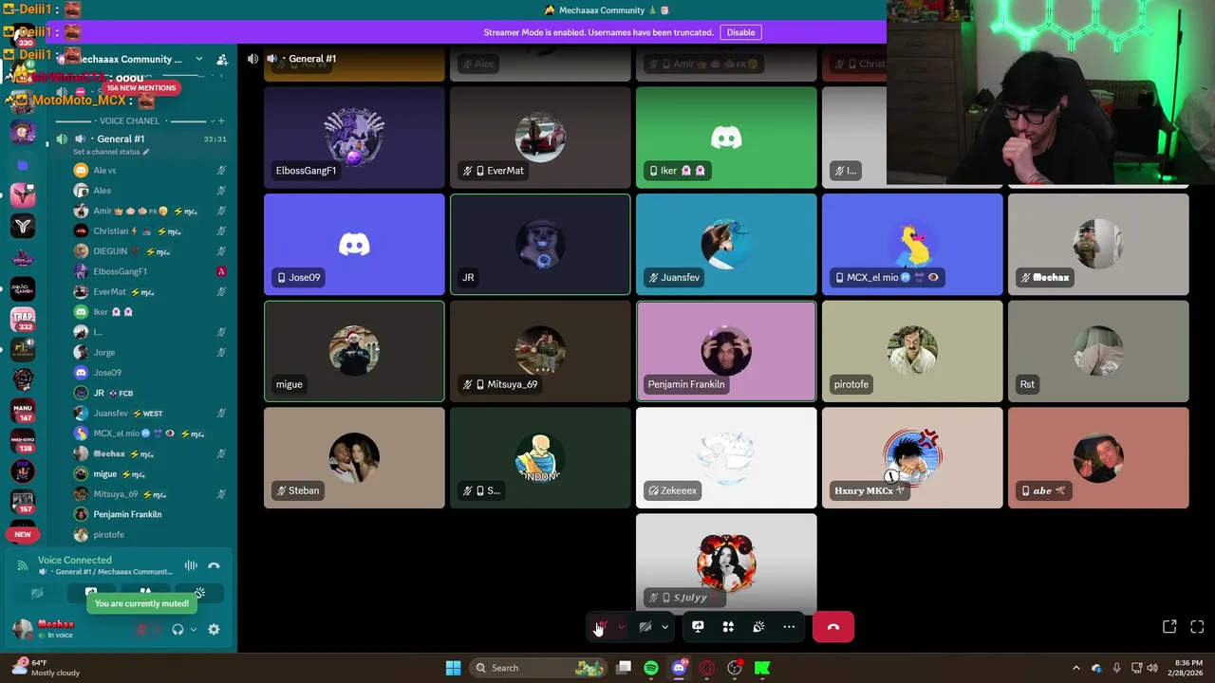
Task: Open soundboard button in voice panel
Action: 199,594
